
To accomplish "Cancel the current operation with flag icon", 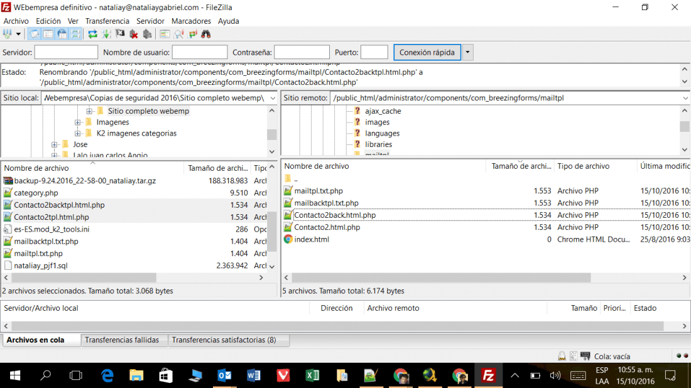I will tap(120, 34).
